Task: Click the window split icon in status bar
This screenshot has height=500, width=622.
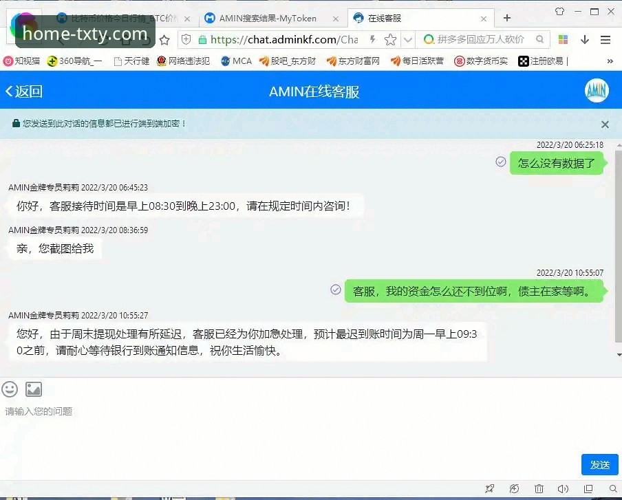Action: click(588, 489)
